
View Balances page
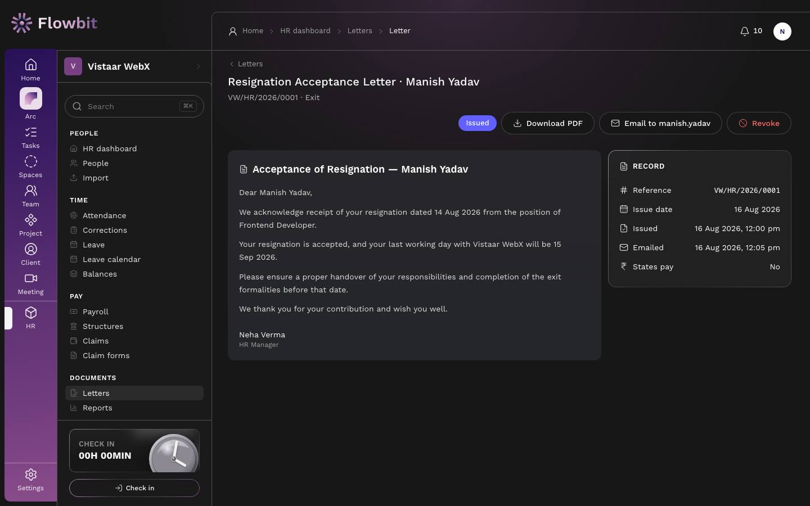tap(134, 274)
